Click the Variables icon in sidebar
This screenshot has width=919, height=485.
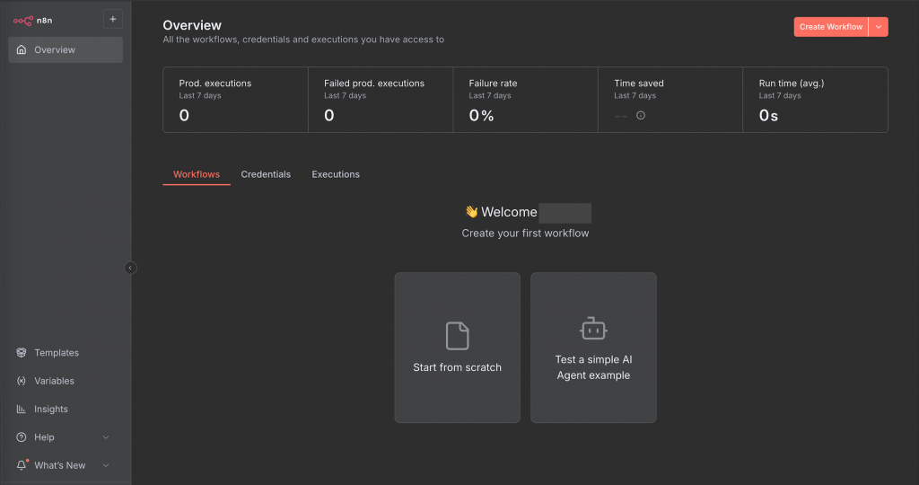click(x=22, y=381)
